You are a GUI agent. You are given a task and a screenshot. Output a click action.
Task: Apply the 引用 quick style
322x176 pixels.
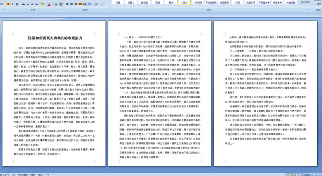coord(237,2)
